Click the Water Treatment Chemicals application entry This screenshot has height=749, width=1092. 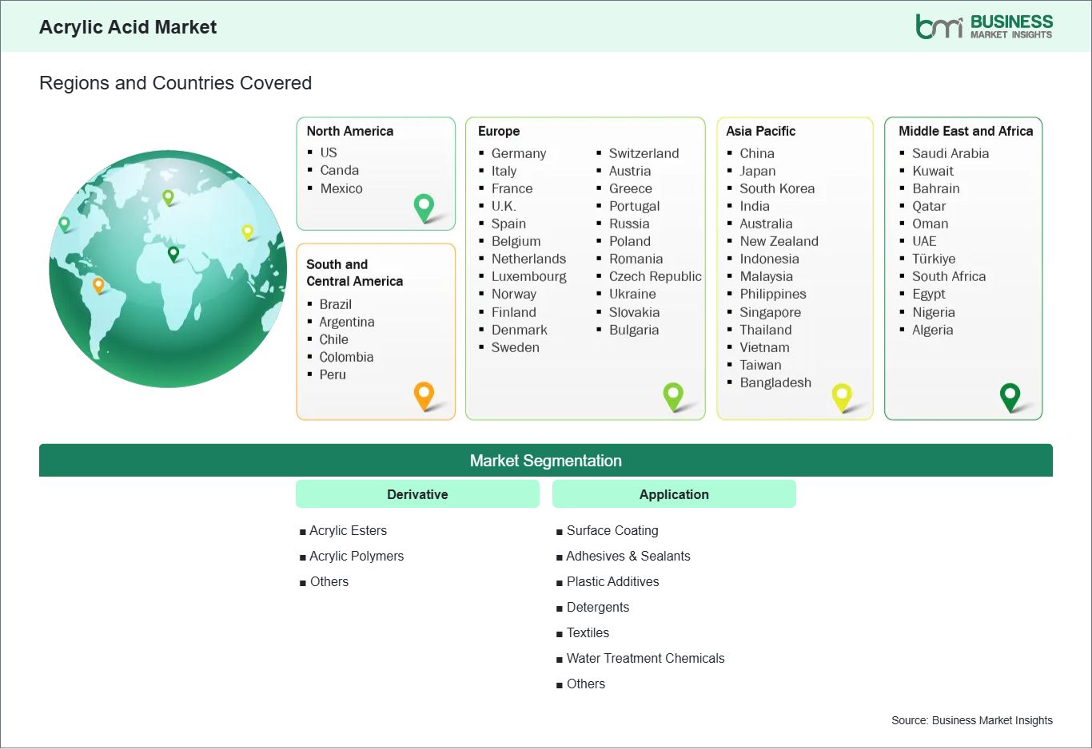point(645,658)
